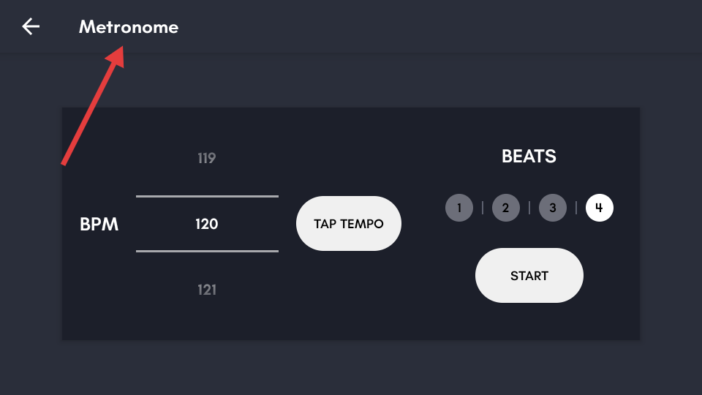Click the BEATS heading
The width and height of the screenshot is (702, 395).
pos(529,157)
